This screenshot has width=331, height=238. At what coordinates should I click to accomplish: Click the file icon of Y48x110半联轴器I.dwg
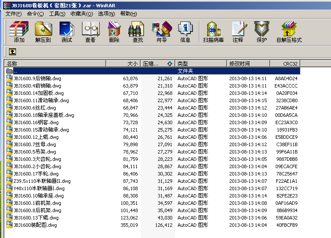(x=9, y=188)
